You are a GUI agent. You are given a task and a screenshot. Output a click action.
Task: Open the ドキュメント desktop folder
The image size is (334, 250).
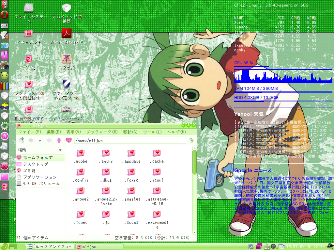click(x=29, y=36)
